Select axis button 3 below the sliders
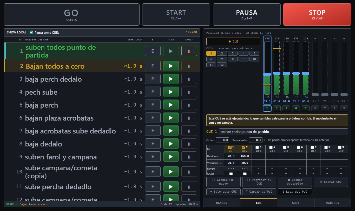The height and width of the screenshot is (211, 355). (286, 108)
